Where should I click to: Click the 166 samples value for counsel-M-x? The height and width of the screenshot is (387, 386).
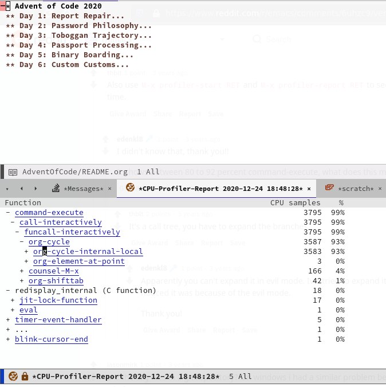click(315, 271)
